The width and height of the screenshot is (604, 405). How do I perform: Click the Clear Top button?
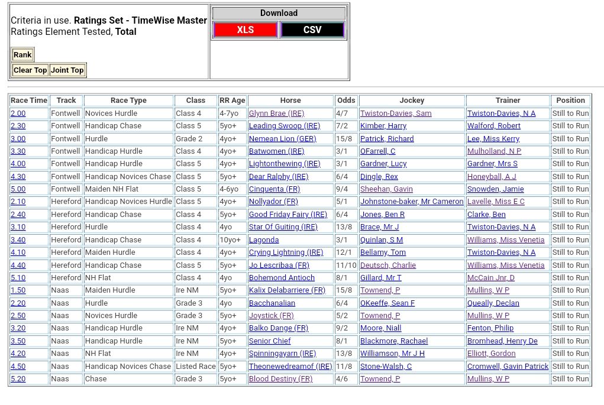point(30,70)
